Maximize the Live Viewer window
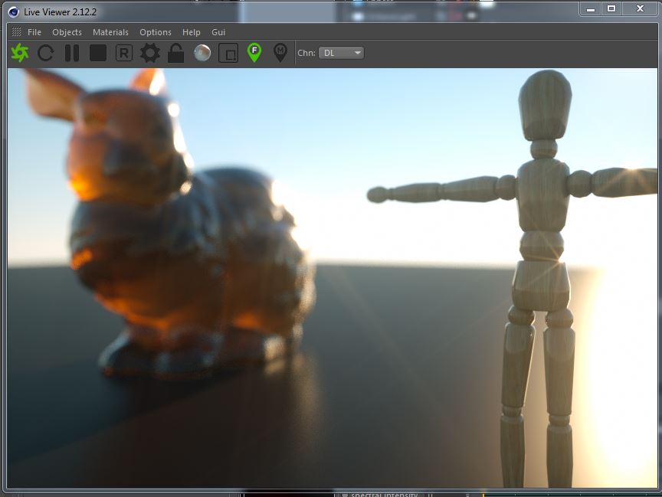 (611, 9)
